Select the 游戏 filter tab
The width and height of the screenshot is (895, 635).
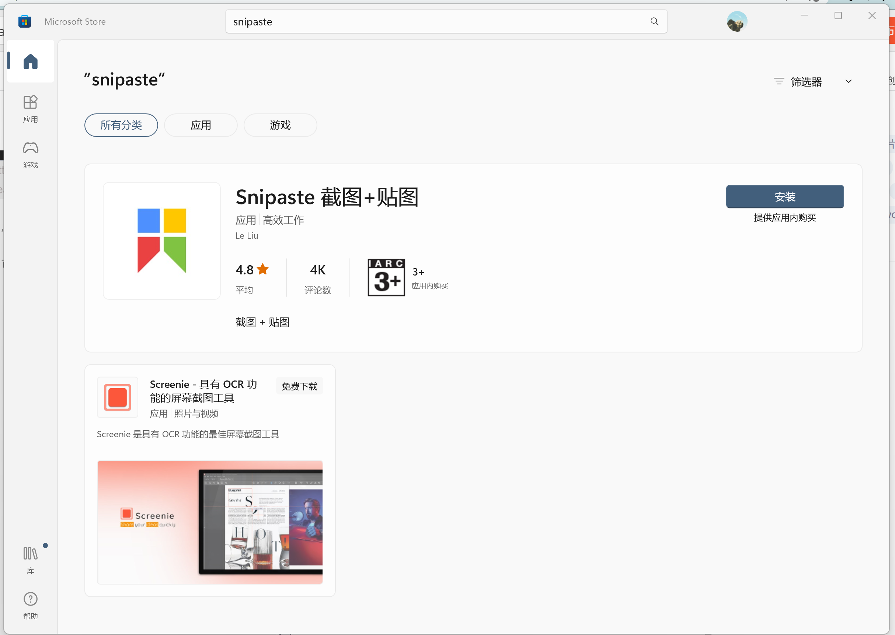(x=280, y=125)
